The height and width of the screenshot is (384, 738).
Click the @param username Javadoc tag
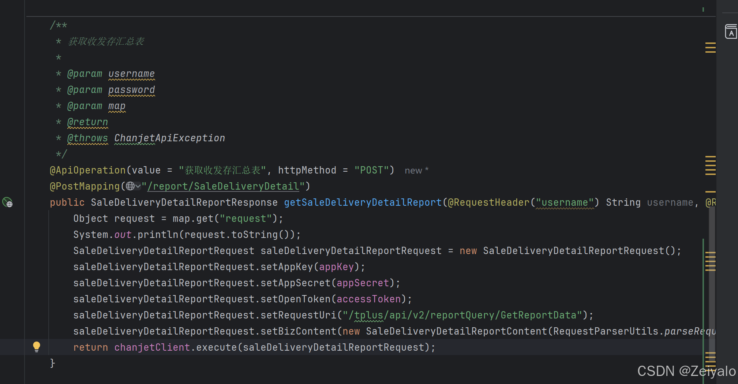point(111,74)
